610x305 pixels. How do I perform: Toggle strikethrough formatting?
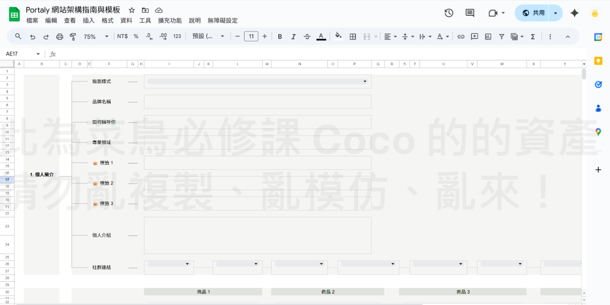click(307, 36)
